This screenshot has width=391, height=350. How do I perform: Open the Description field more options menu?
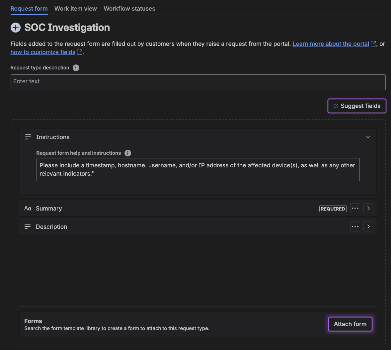coord(355,227)
